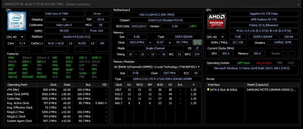Click the Intel Core i5-7400 name field

tap(57, 14)
